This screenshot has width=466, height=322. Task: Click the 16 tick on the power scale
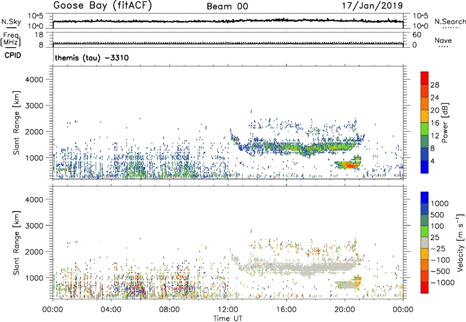coord(435,123)
